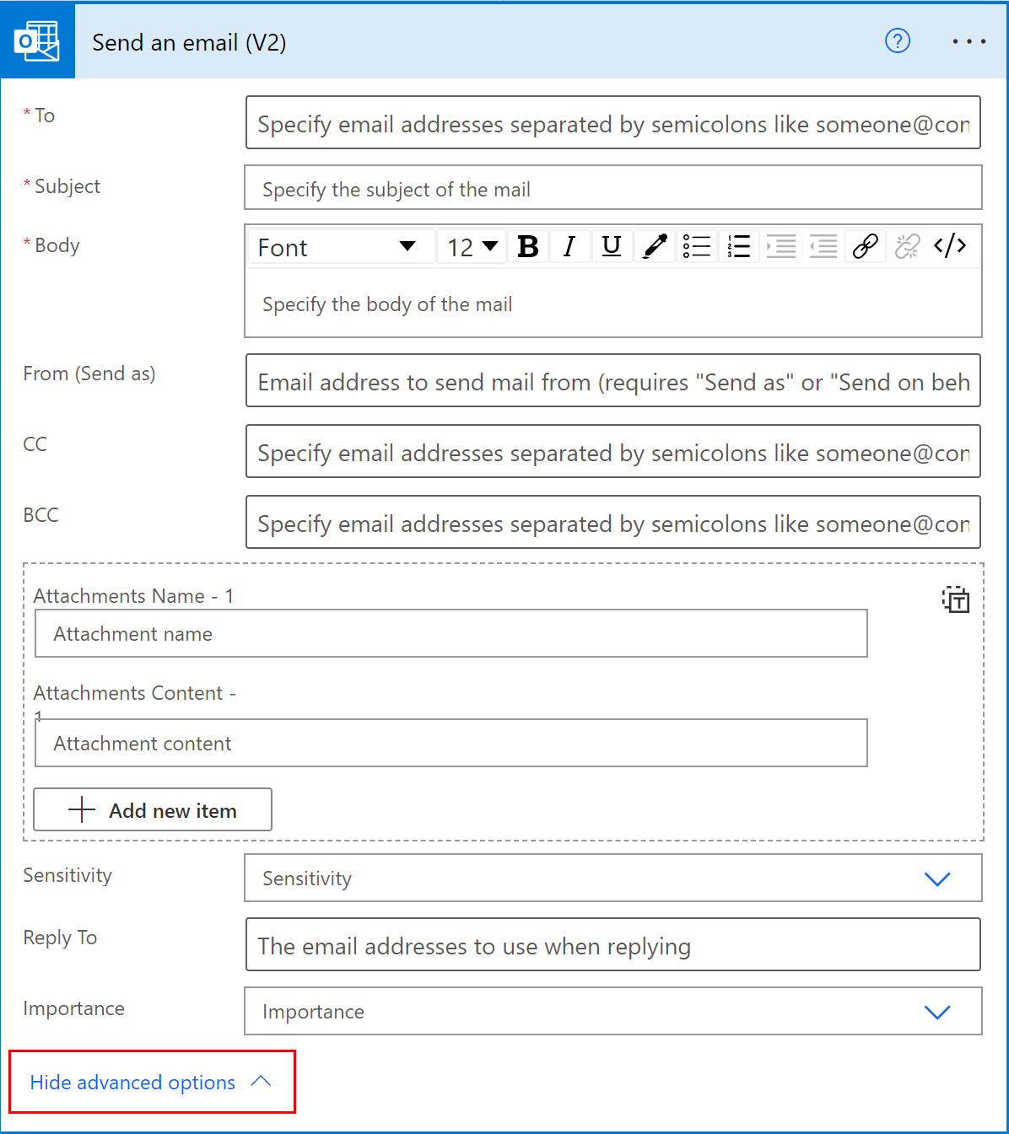Open the Font dropdown
The image size is (1009, 1134).
point(340,246)
